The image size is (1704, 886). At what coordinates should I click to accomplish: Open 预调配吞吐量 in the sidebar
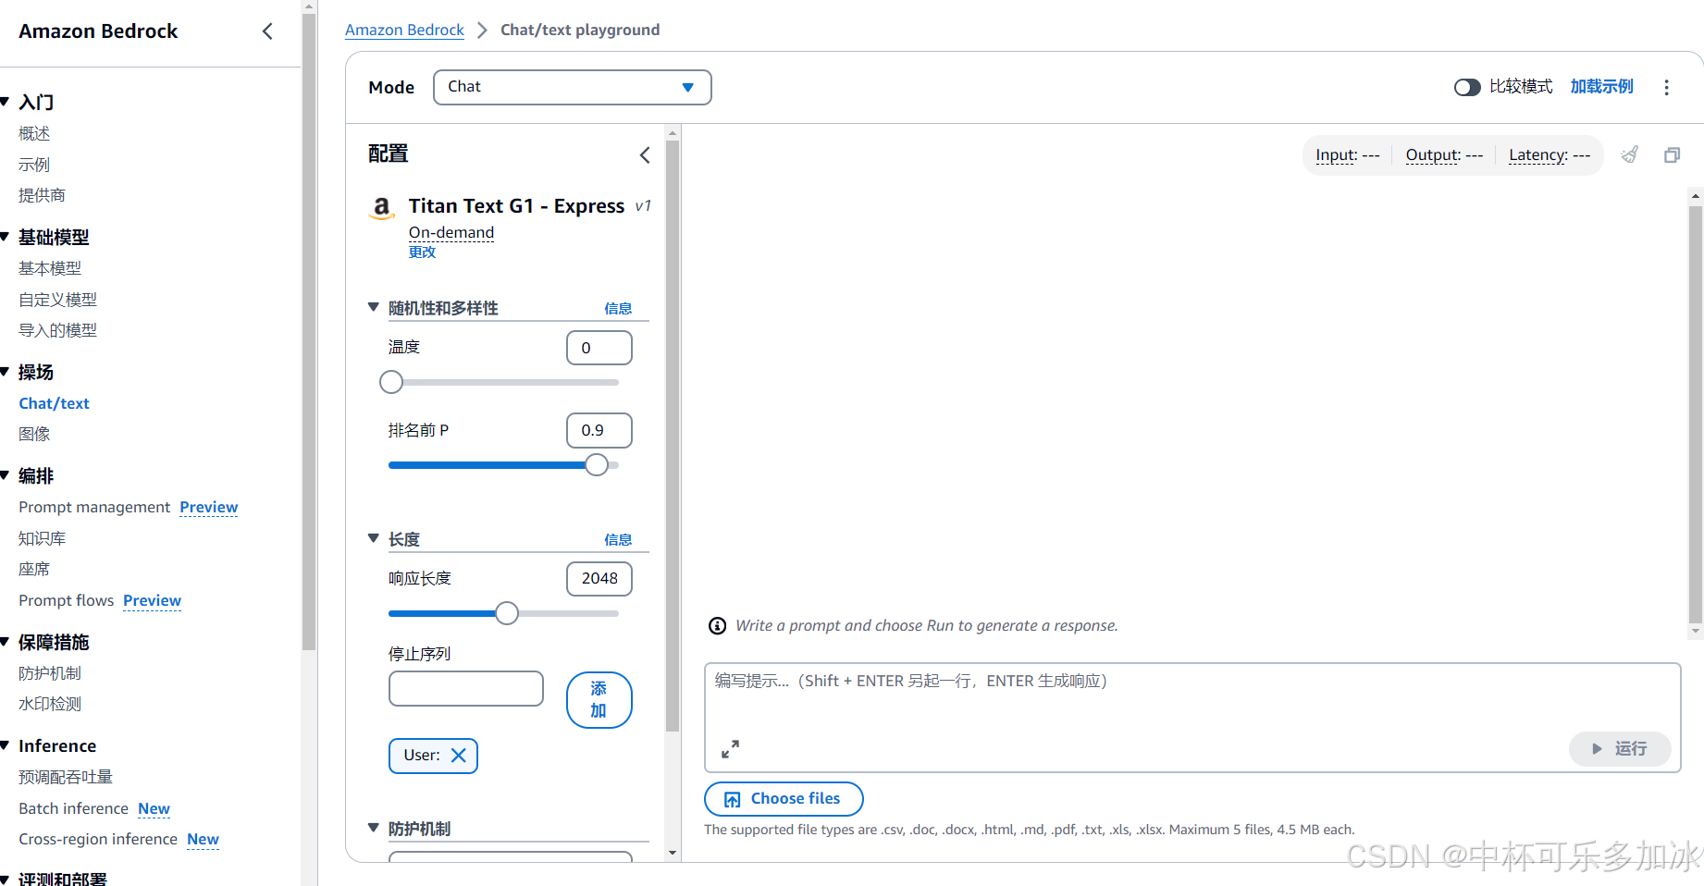[x=66, y=777]
